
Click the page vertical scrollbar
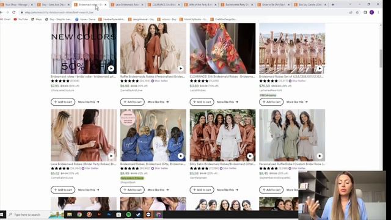pyautogui.click(x=381, y=58)
